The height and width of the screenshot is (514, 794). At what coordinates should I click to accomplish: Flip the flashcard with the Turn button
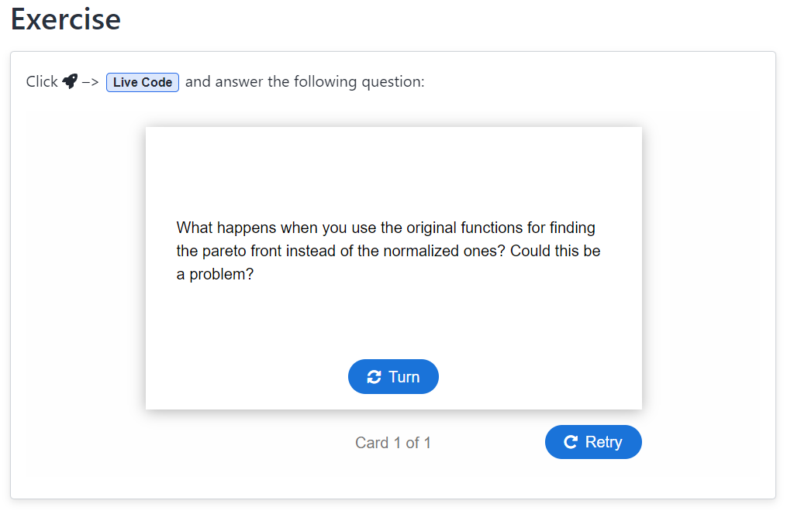pos(393,377)
